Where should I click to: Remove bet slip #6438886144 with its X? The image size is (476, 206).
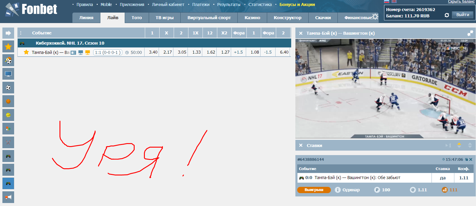[471, 160]
